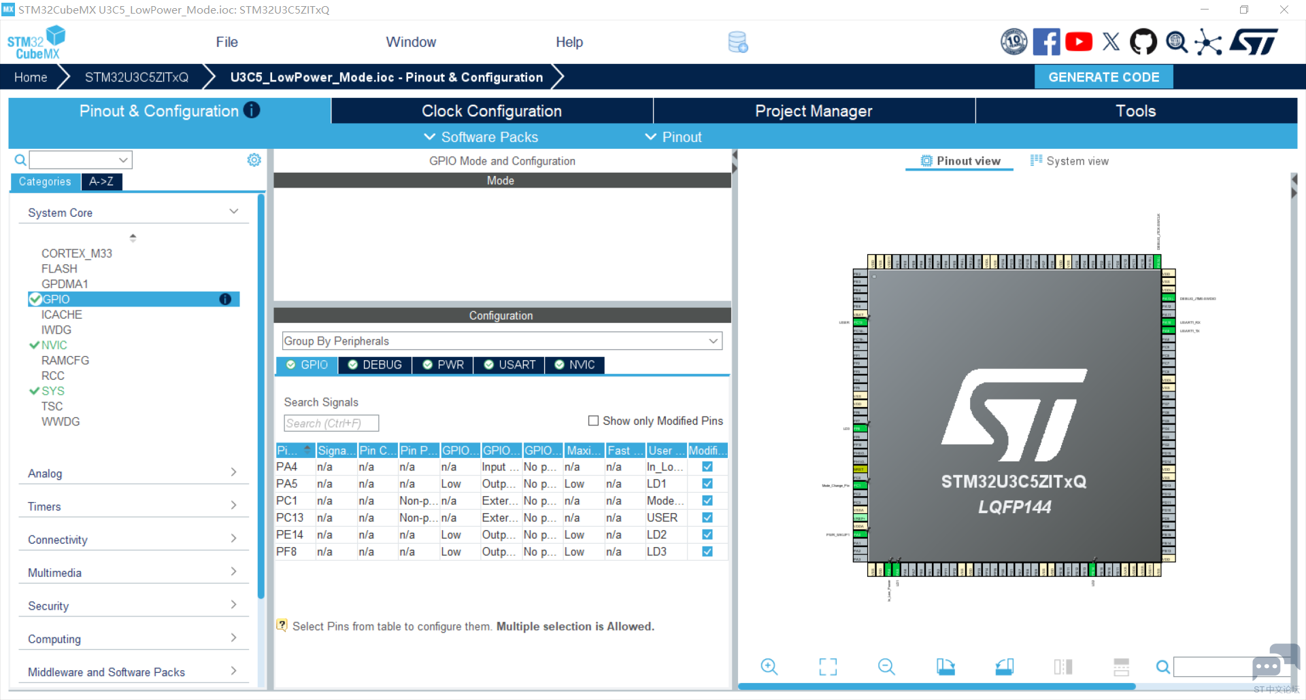
Task: Open the X social icon
Action: coord(1111,42)
